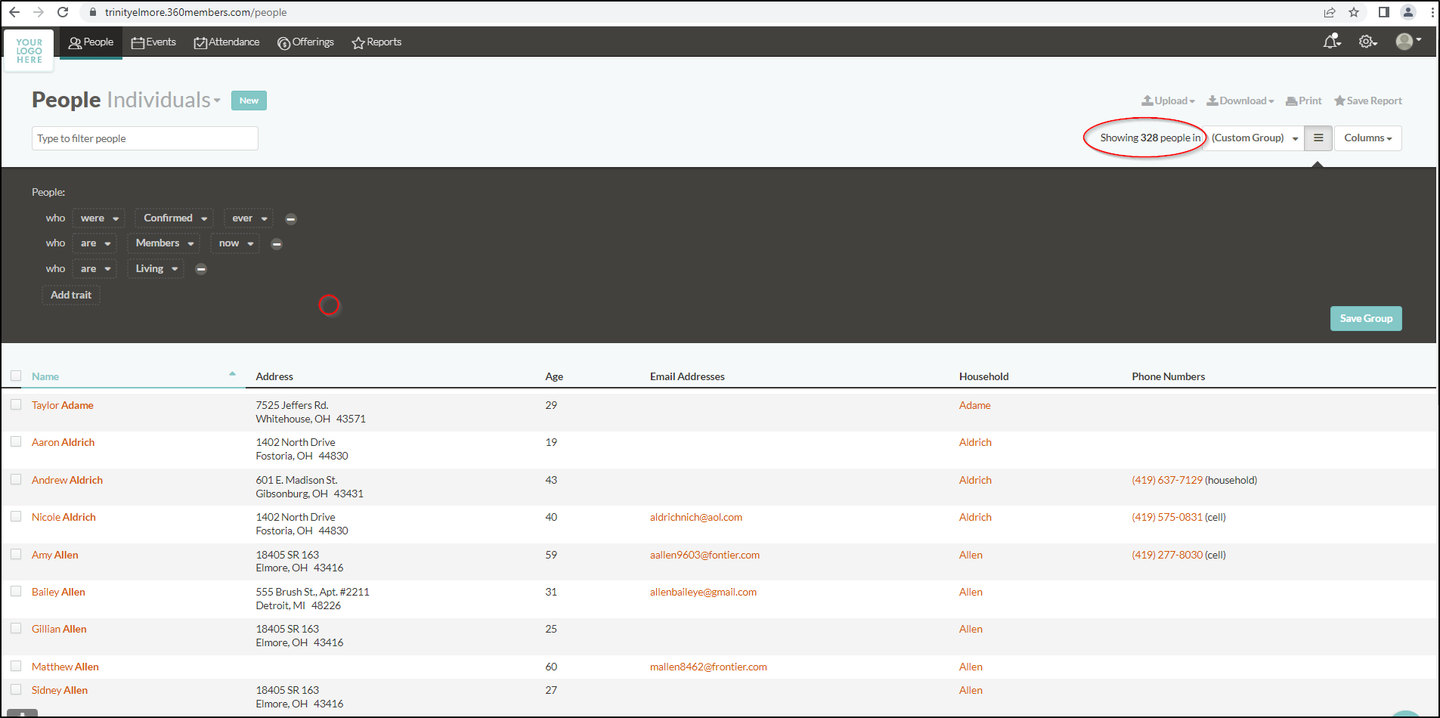Open the People tab
This screenshot has width=1440, height=718.
pyautogui.click(x=91, y=42)
